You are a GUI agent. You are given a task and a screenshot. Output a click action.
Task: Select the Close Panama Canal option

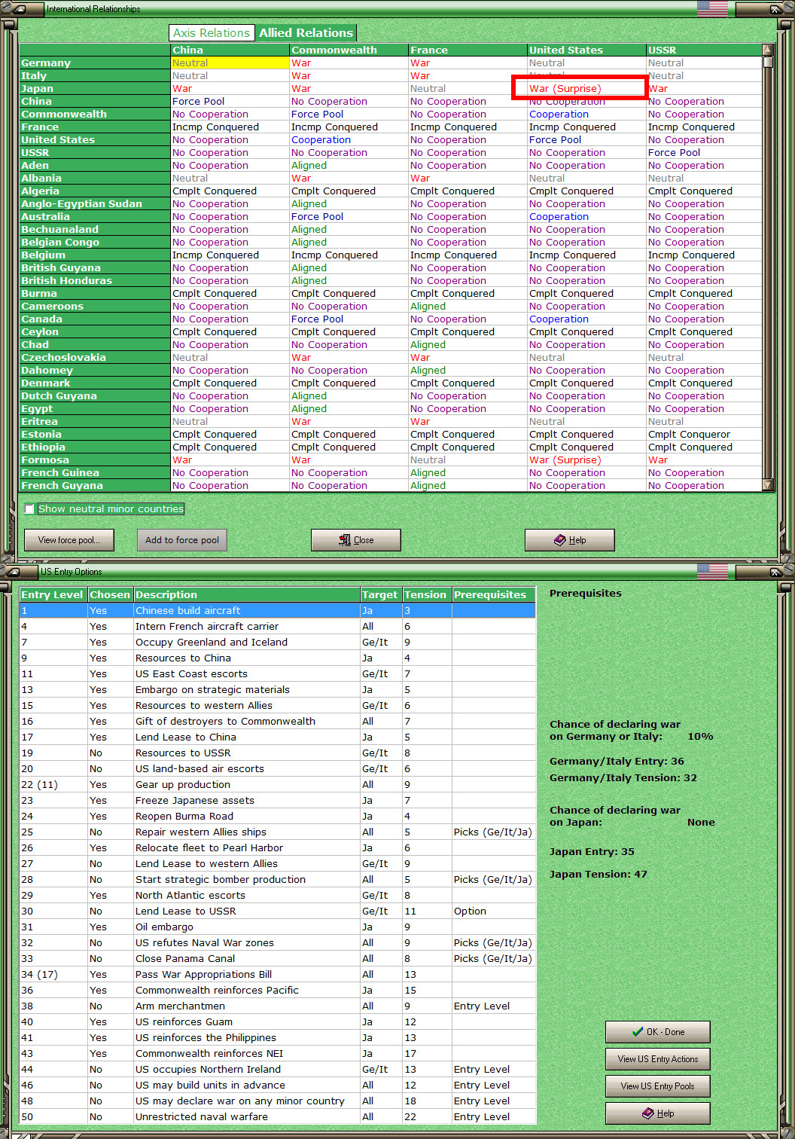(277, 959)
